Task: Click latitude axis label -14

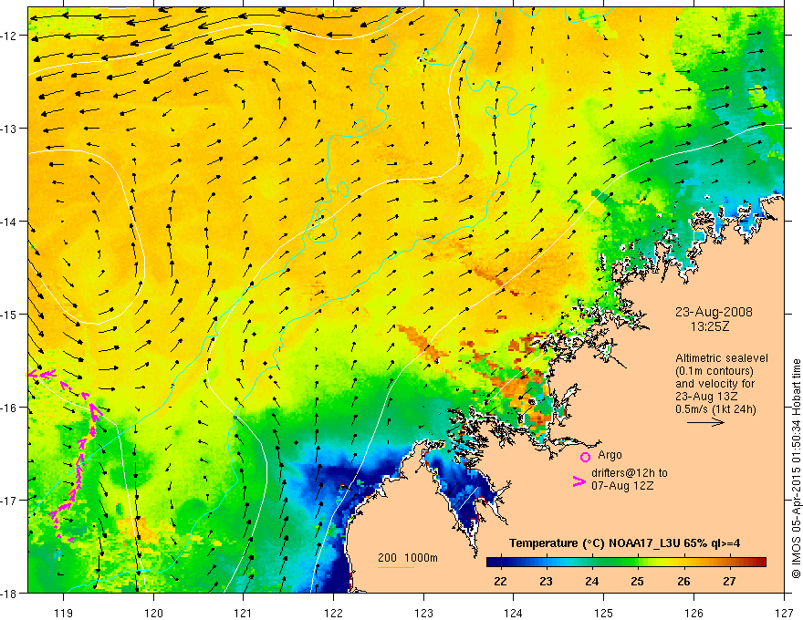Action: pyautogui.click(x=10, y=222)
